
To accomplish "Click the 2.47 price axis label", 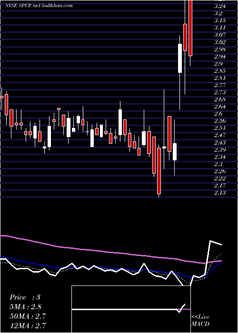I will [x=219, y=135].
